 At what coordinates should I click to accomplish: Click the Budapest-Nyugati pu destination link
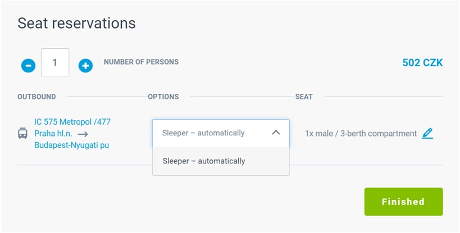pos(71,145)
